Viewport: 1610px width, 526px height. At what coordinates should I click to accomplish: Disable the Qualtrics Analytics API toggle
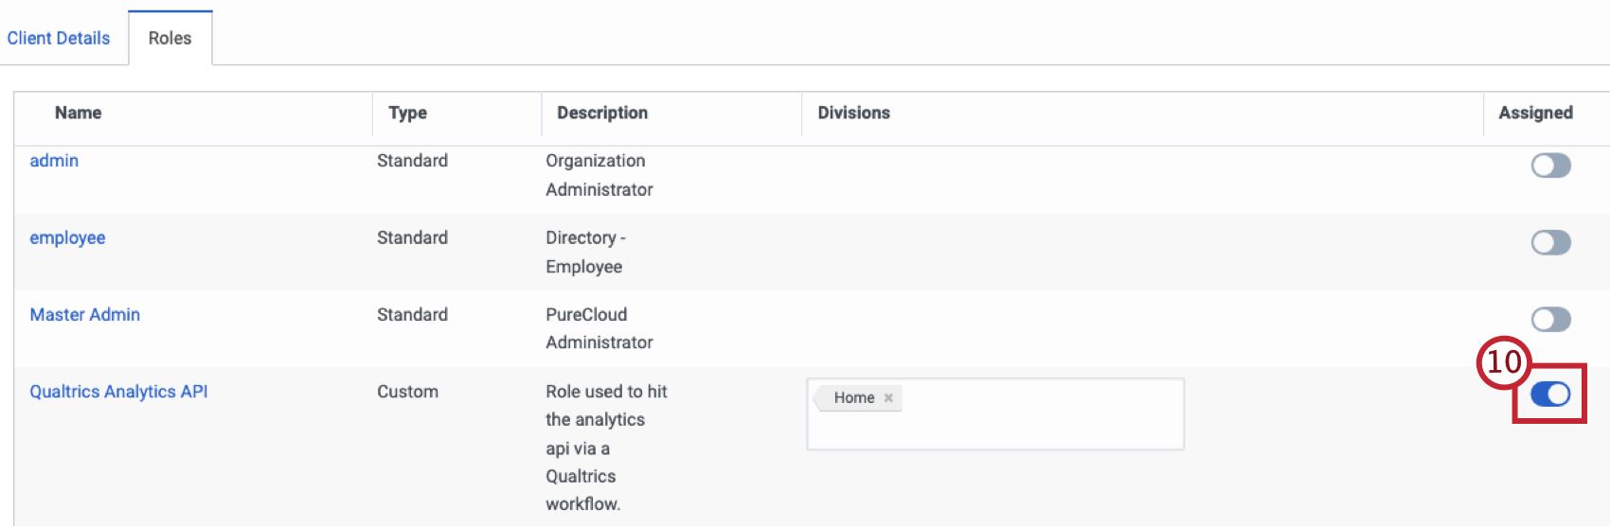(x=1550, y=394)
